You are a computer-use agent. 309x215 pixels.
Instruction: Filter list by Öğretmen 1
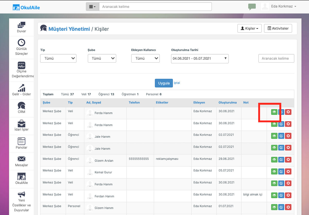(x=130, y=94)
